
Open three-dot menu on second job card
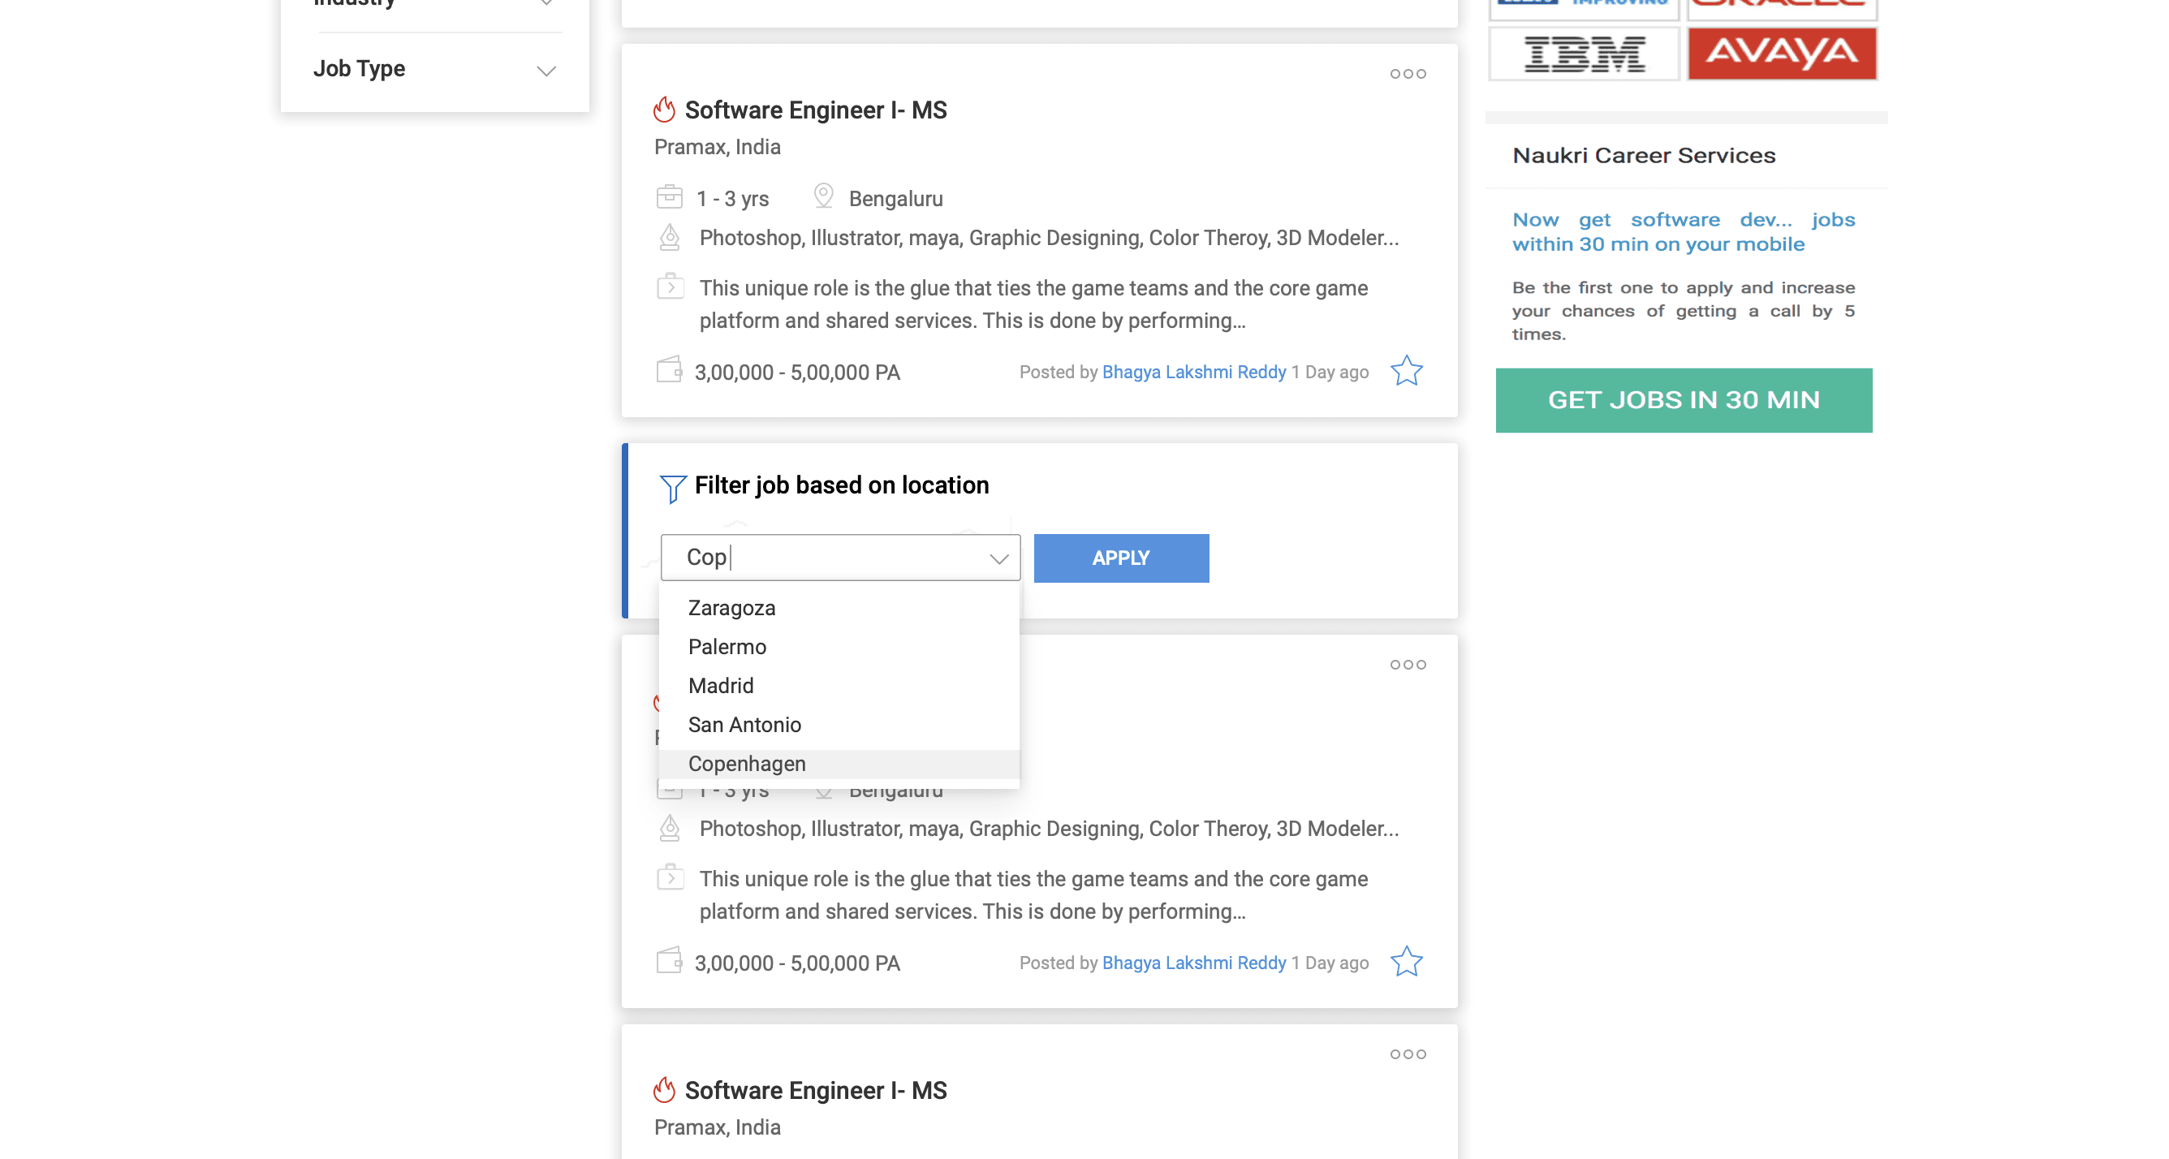(x=1407, y=665)
